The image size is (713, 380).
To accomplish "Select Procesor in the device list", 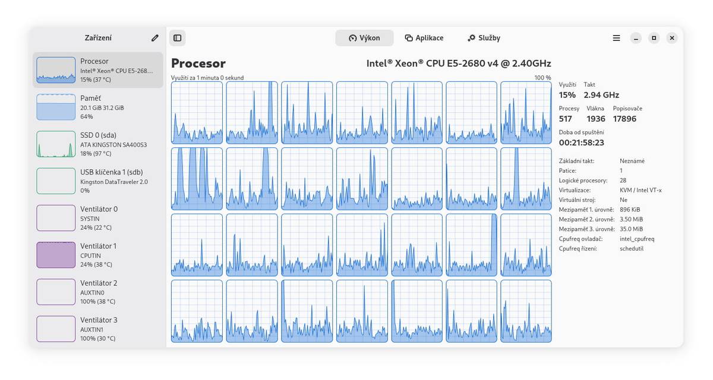I will (97, 70).
